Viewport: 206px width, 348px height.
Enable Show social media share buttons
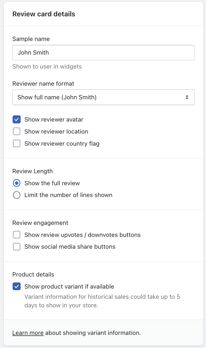point(17,247)
